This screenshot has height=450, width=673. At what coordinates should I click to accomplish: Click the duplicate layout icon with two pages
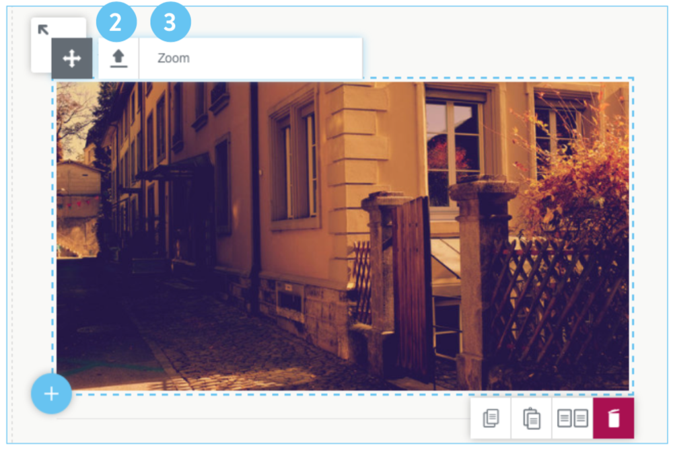coord(571,419)
